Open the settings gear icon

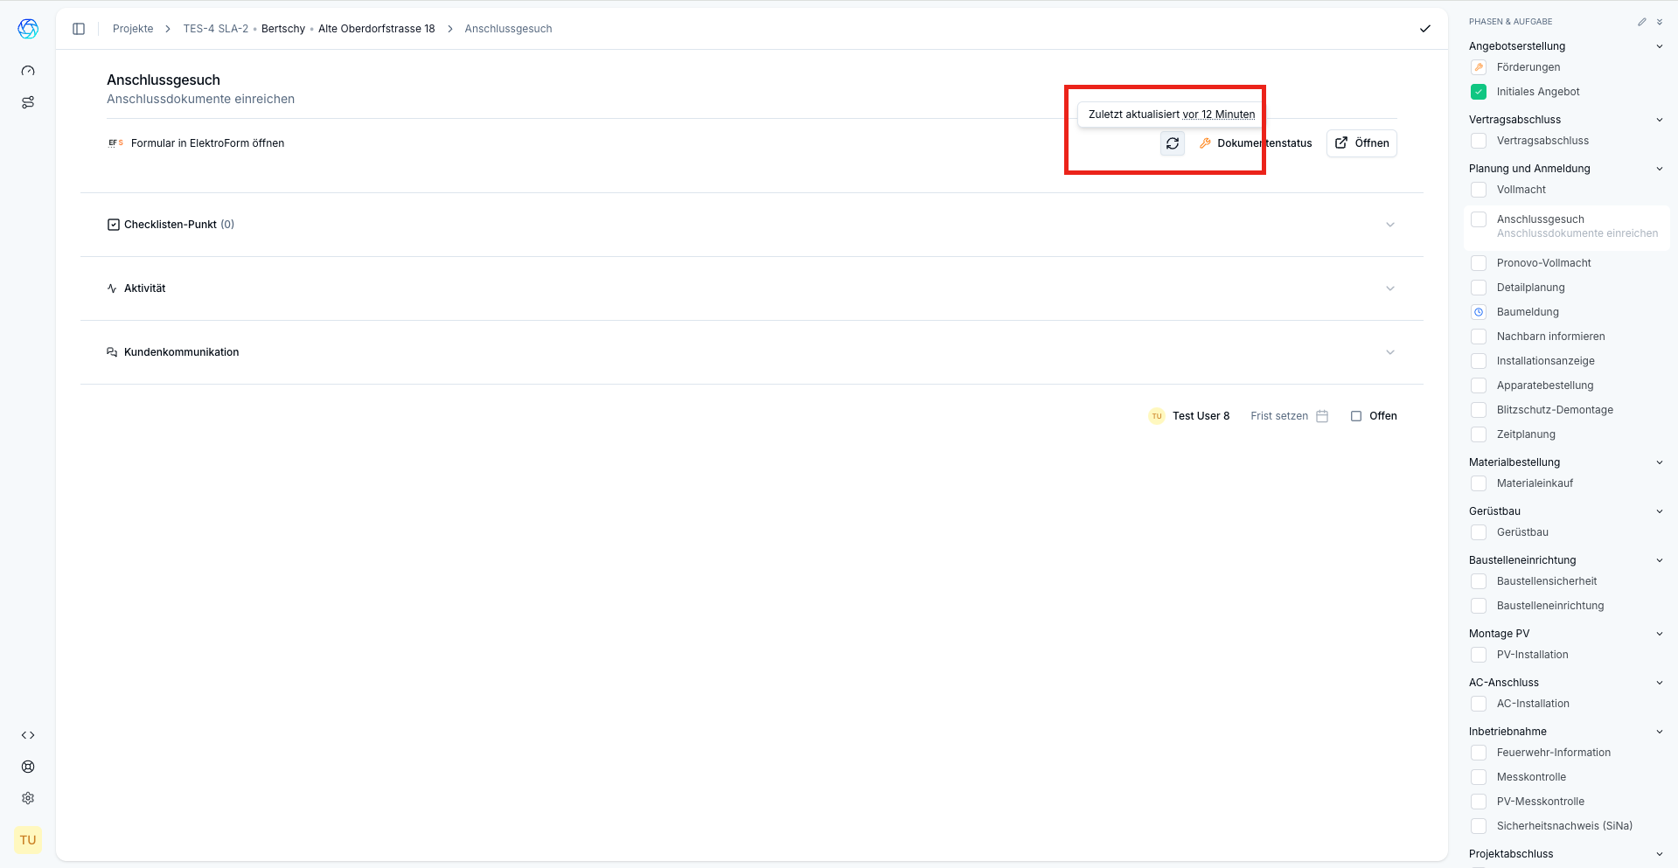click(x=28, y=798)
